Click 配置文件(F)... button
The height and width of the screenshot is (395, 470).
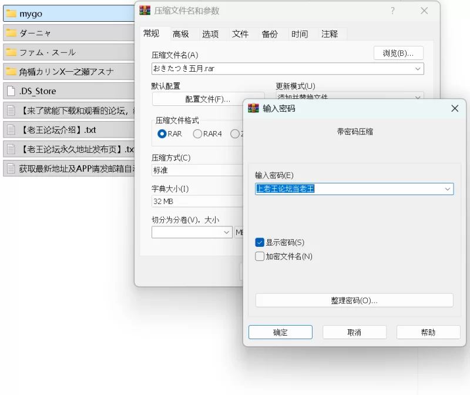click(208, 99)
